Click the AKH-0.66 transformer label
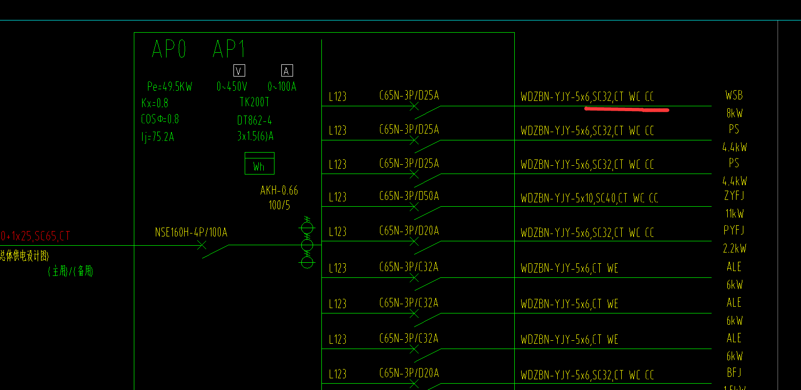The image size is (801, 390). click(x=279, y=191)
